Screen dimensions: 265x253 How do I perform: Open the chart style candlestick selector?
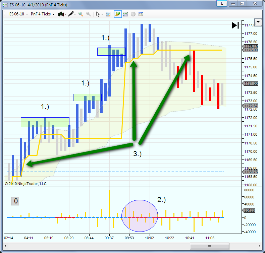(x=62, y=14)
